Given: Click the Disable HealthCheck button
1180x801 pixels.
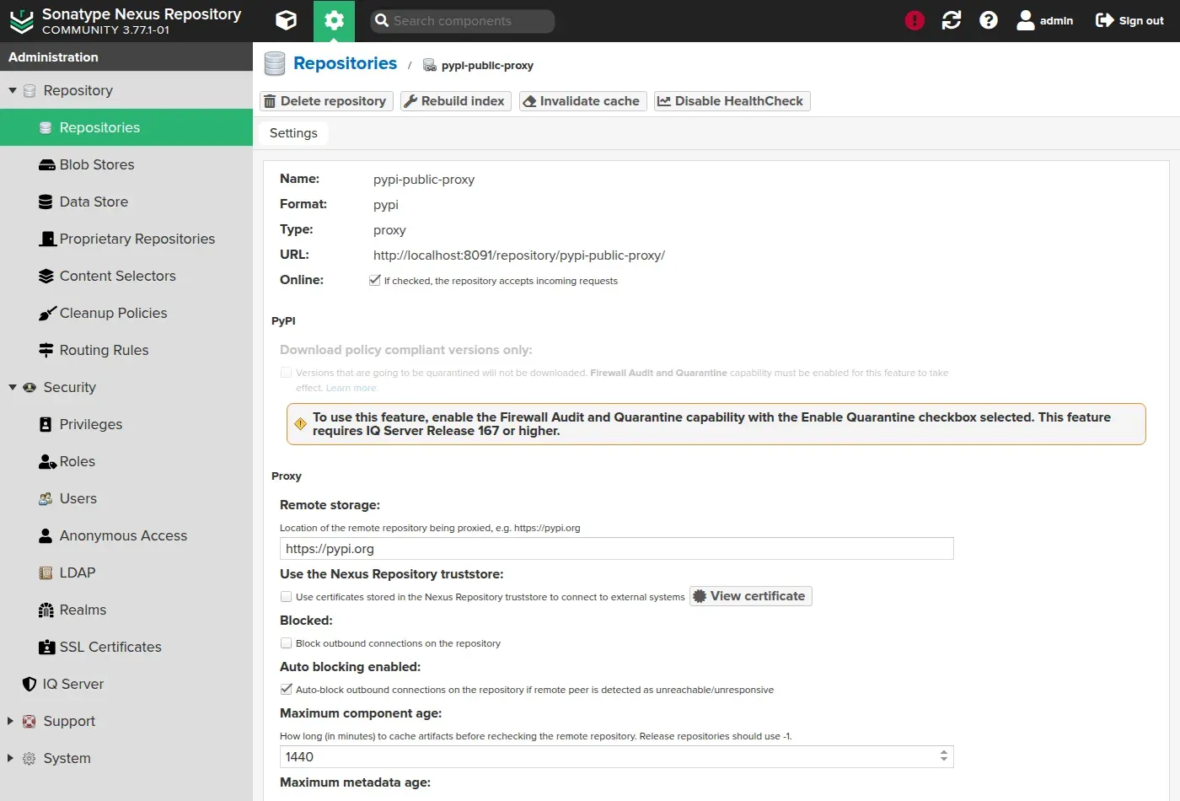Looking at the screenshot, I should pyautogui.click(x=732, y=101).
